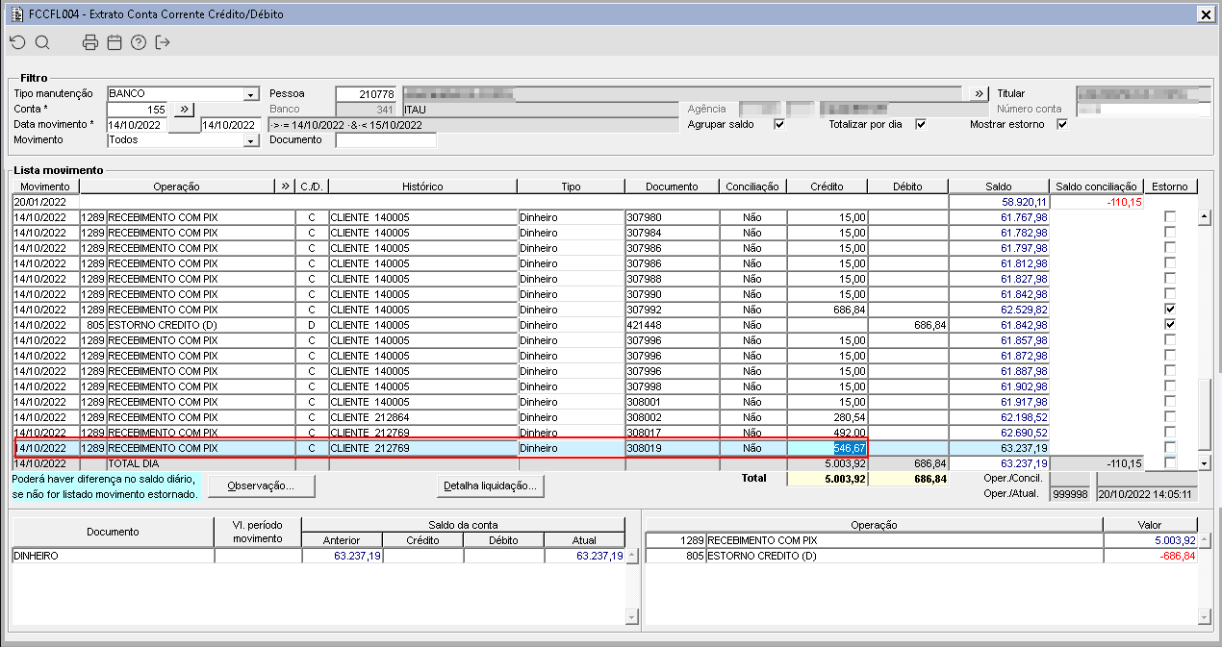Tick Estorno checkbox for document 307980
The image size is (1222, 647).
[x=1170, y=217]
